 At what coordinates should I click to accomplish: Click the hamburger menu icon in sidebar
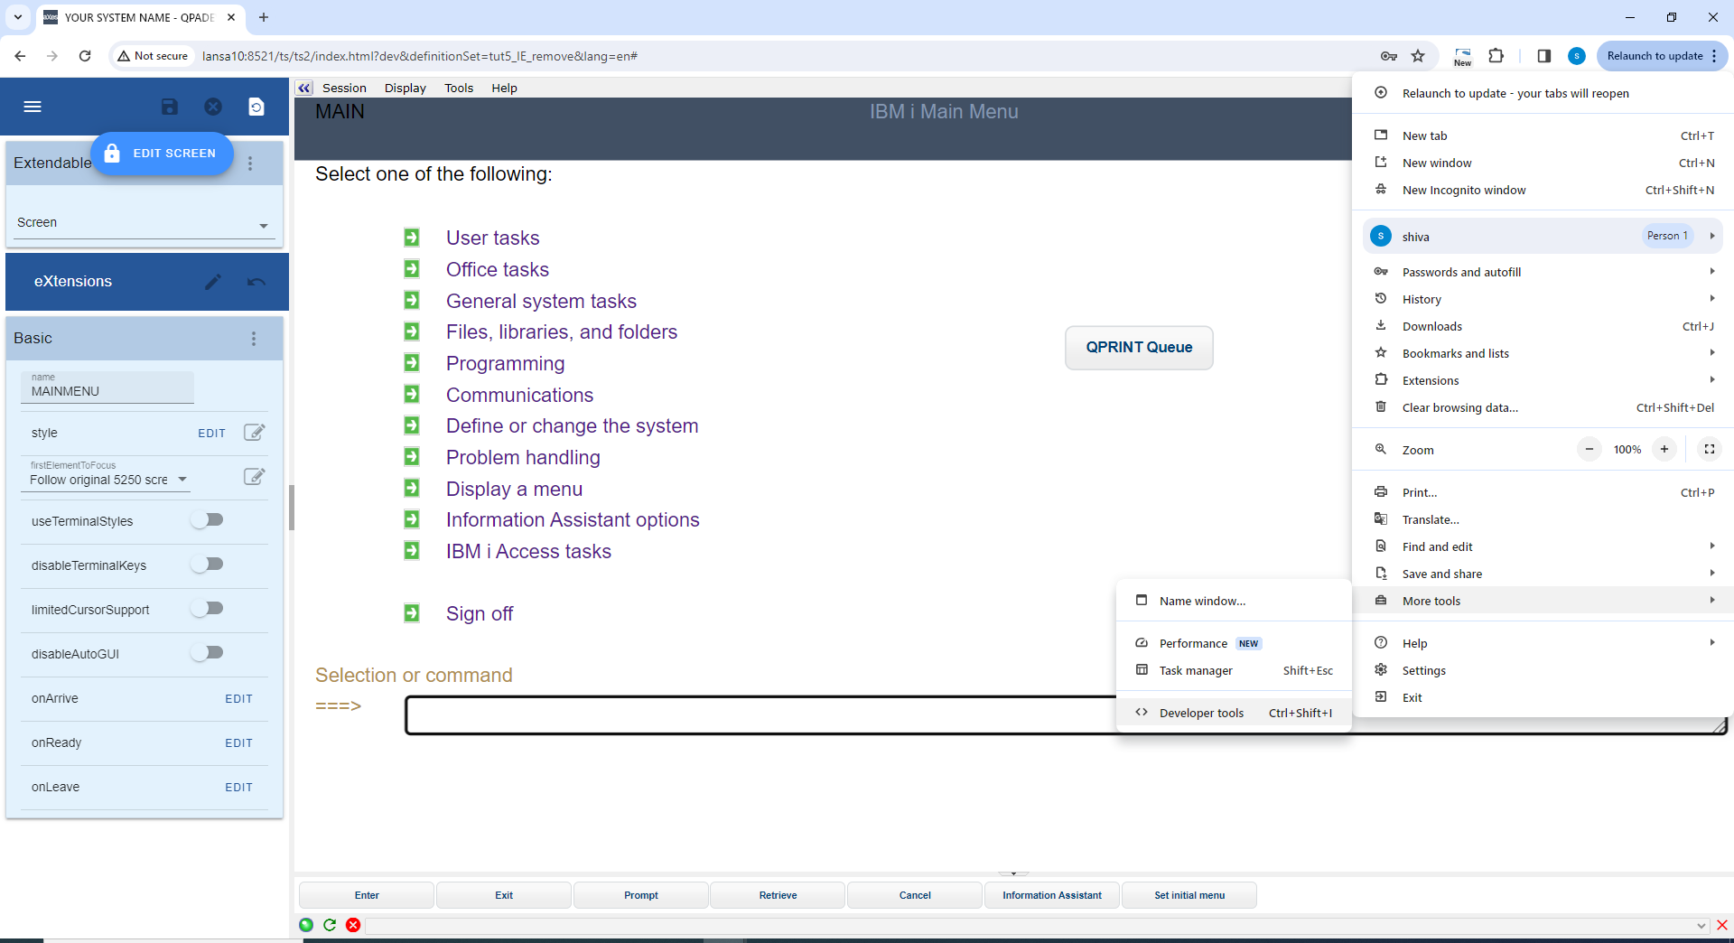[33, 107]
